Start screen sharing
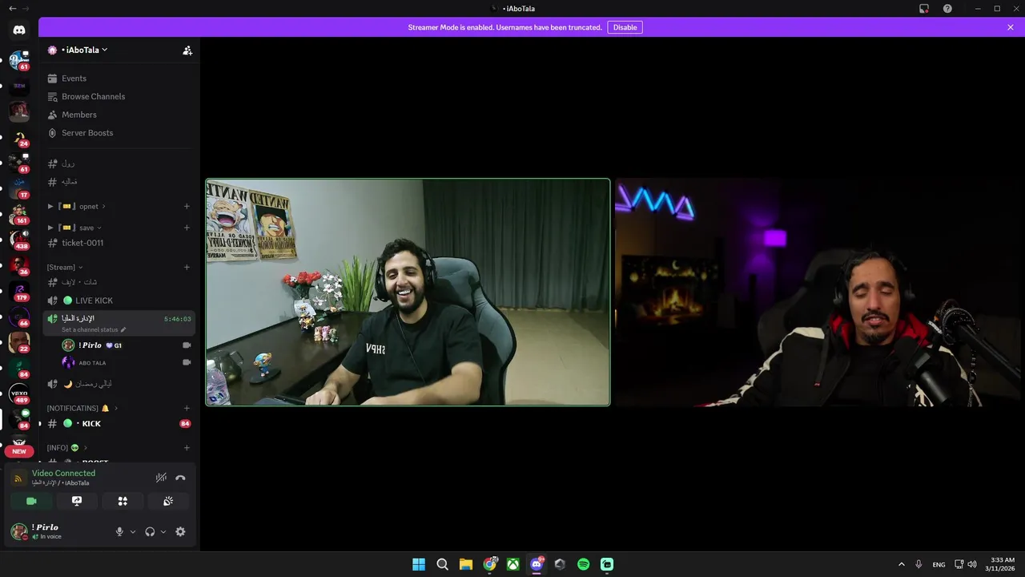This screenshot has width=1025, height=577. [77, 501]
